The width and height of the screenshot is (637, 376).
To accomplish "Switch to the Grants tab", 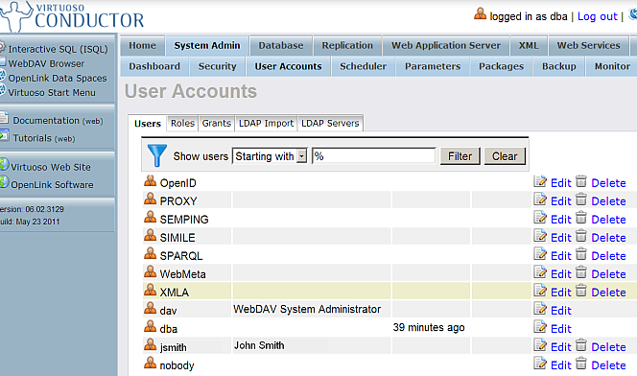I will [217, 123].
